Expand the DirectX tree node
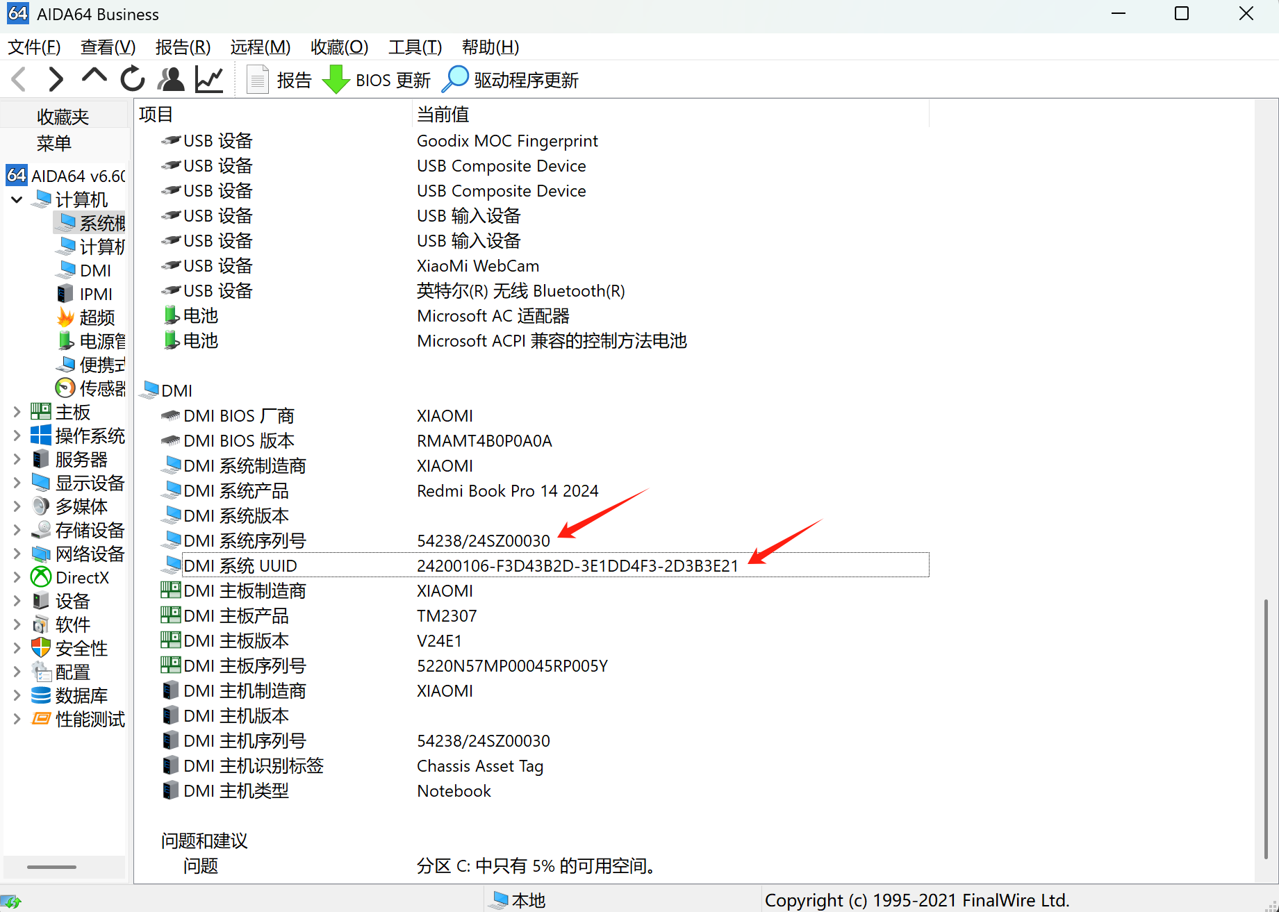The image size is (1279, 912). pyautogui.click(x=17, y=578)
